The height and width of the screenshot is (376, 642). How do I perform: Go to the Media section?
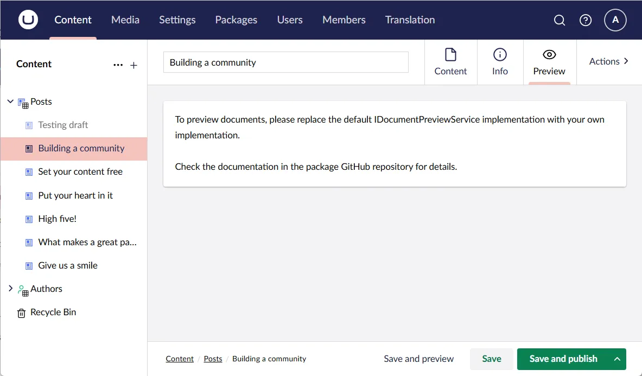pos(125,20)
